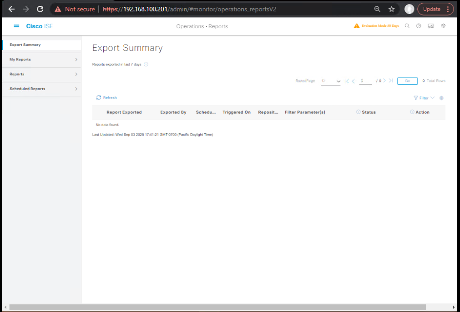Refresh the export summary table
This screenshot has height=312, width=460.
coord(106,98)
